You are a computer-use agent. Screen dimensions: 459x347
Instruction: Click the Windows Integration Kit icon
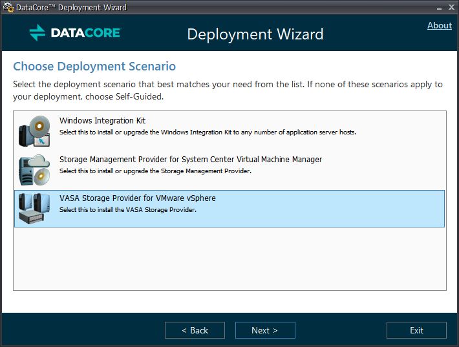34,132
